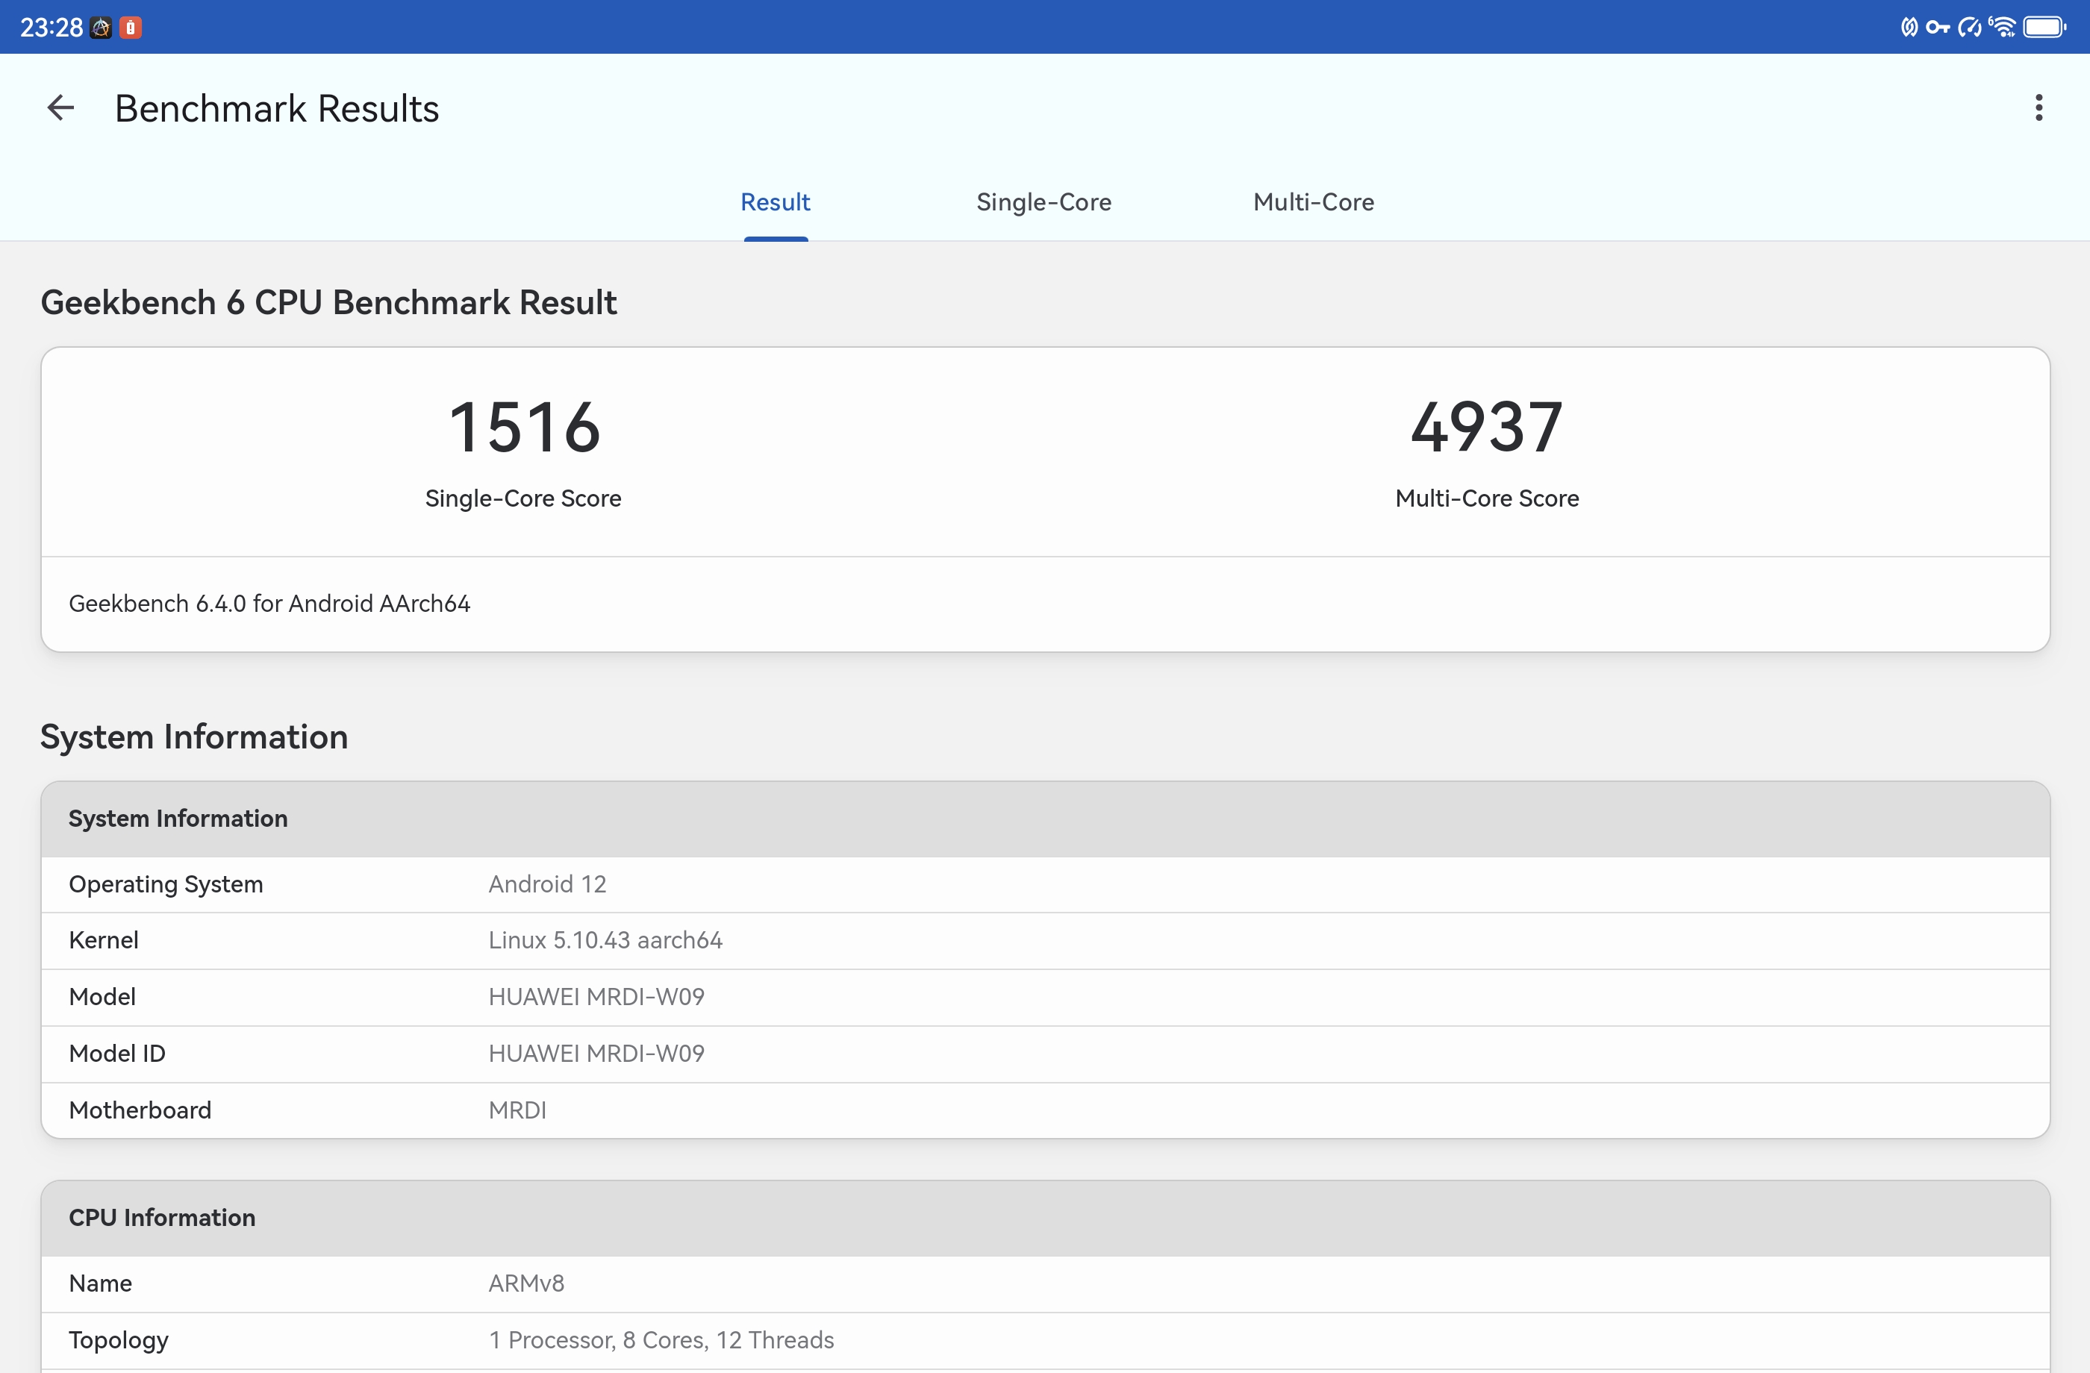
Task: Tap the Geekbench 6 CPU Benchmark Result heading
Action: tap(328, 302)
